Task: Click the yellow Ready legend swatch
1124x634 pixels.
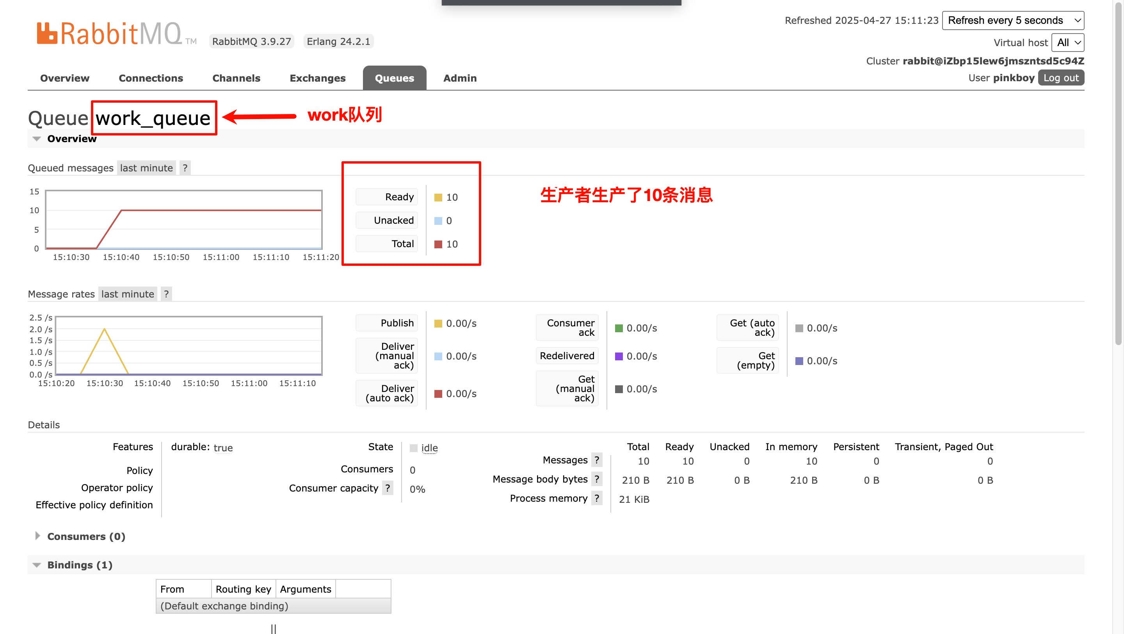Action: [x=438, y=197]
